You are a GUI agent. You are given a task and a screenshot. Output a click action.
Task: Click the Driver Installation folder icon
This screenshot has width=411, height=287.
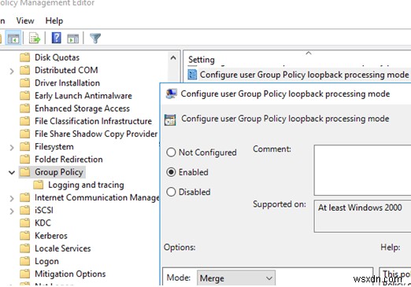[x=25, y=83]
